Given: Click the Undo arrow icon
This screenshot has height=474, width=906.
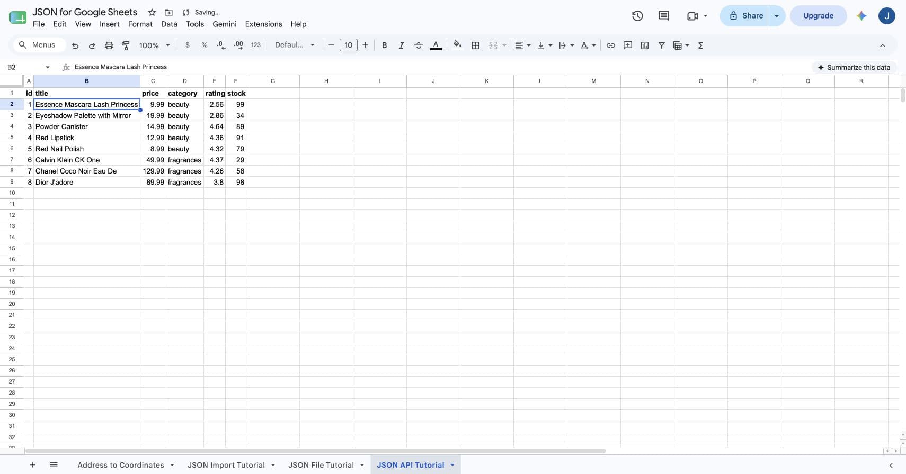Looking at the screenshot, I should pos(75,45).
